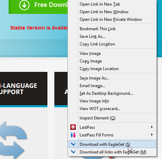Choose View Image from context menu

point(112,53)
